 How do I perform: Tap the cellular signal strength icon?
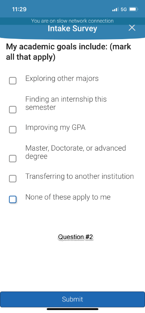tap(115, 9)
